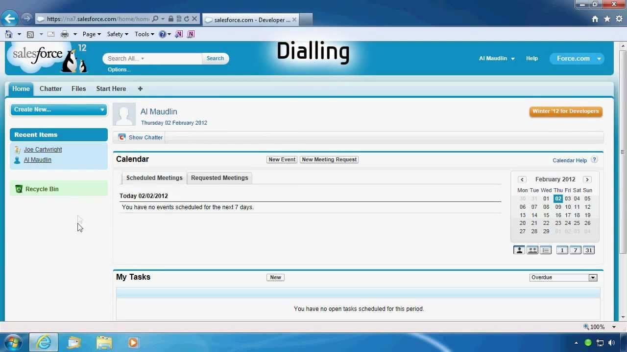627x352 pixels.
Task: Toggle compatibility view icon in address bar
Action: tap(179, 19)
